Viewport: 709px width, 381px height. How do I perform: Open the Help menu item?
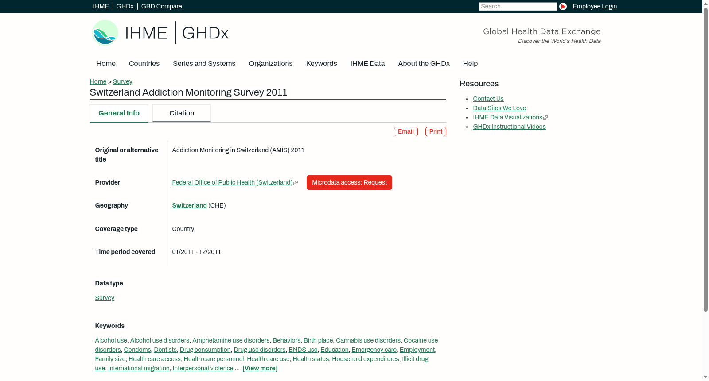471,64
